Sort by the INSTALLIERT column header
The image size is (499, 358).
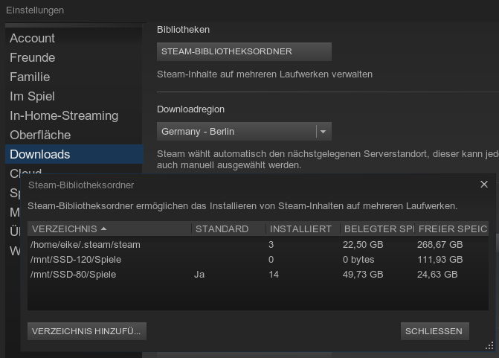coord(300,229)
